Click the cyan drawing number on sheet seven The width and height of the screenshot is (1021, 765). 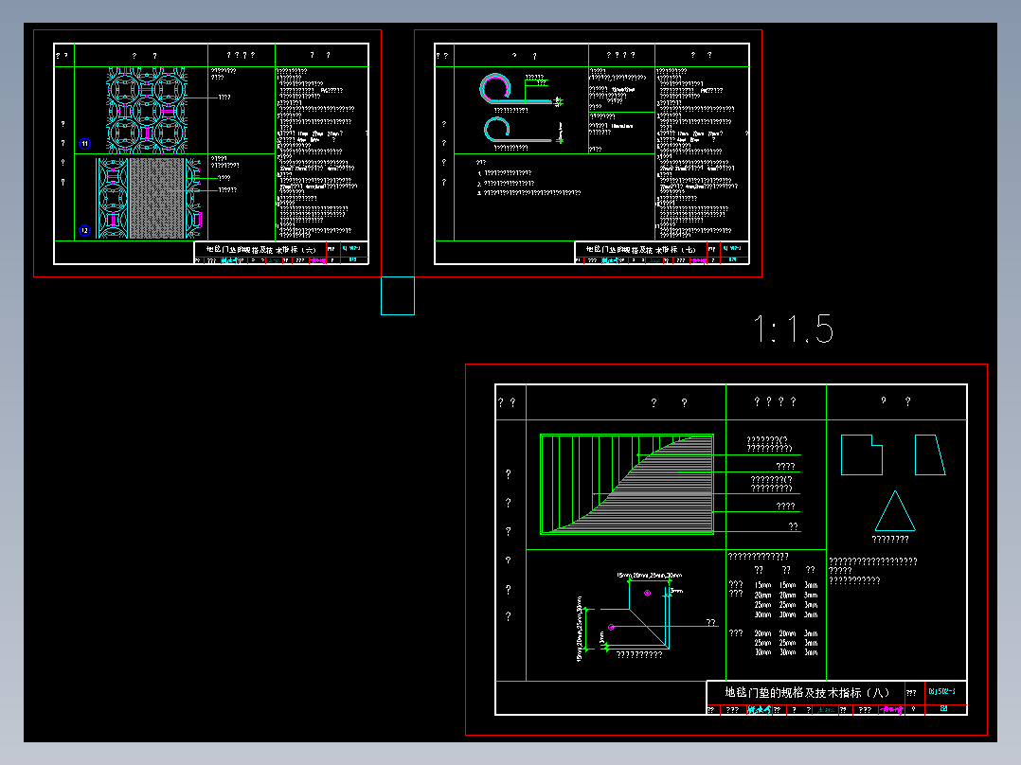point(732,248)
